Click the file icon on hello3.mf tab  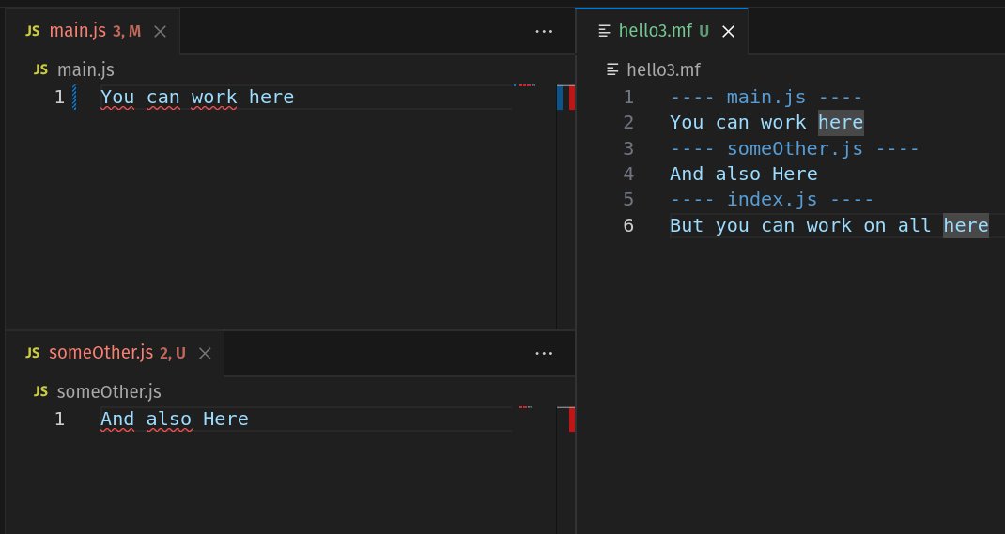(x=604, y=31)
